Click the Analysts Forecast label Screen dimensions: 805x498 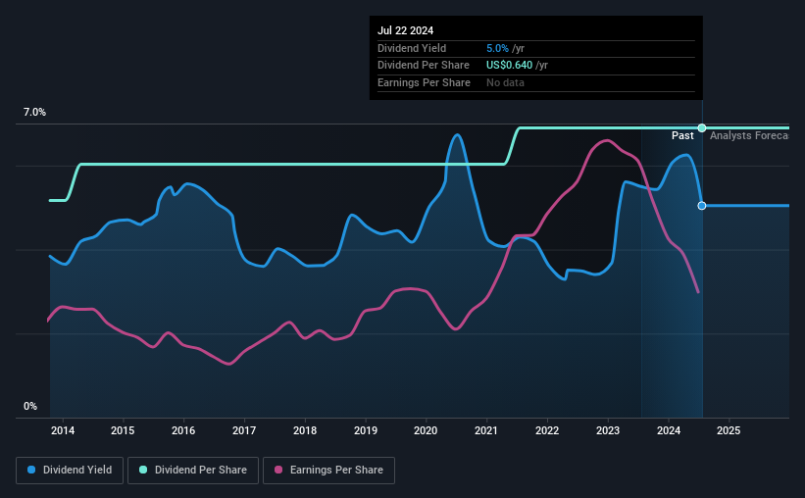coord(749,135)
